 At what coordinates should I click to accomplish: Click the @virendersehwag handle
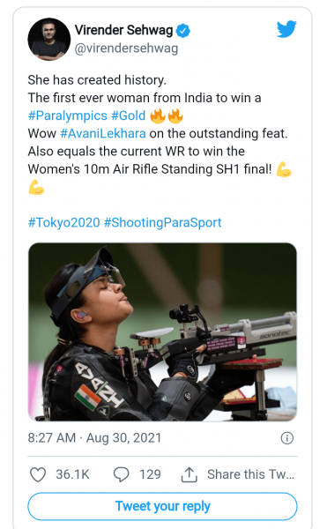[x=126, y=48]
